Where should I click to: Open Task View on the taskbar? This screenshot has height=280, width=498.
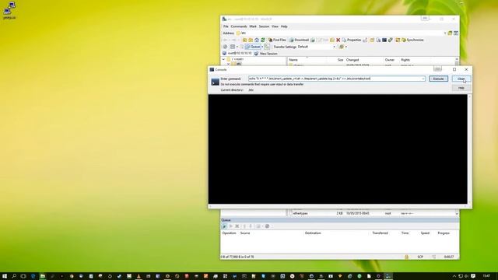point(23,276)
